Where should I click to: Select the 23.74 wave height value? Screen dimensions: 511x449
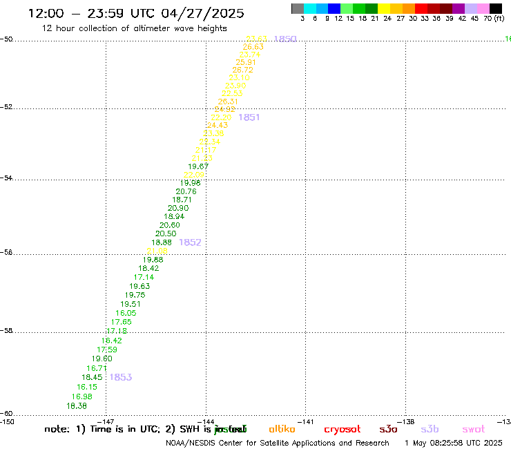(250, 55)
